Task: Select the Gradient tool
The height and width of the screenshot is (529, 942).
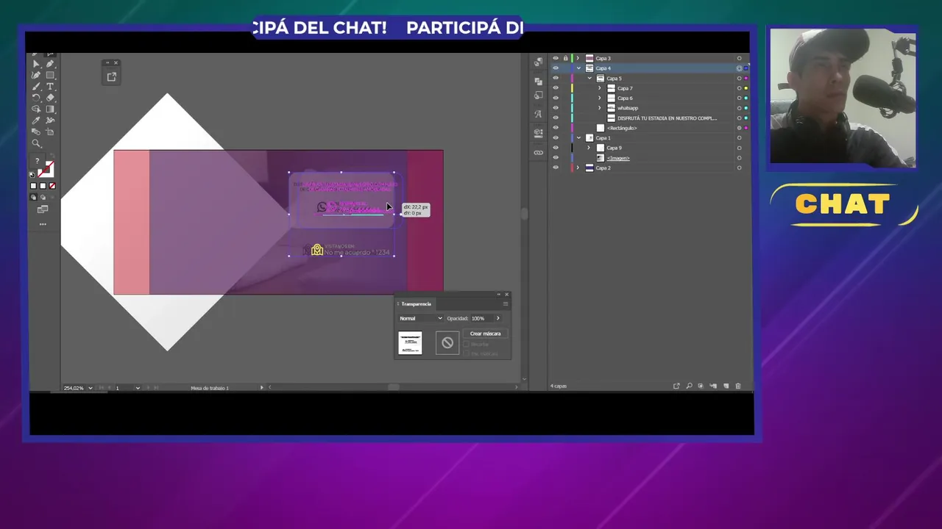Action: pyautogui.click(x=50, y=109)
